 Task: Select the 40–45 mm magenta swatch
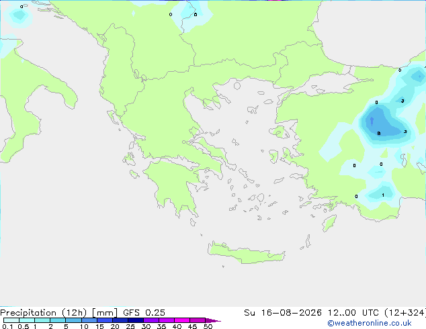coord(182,320)
